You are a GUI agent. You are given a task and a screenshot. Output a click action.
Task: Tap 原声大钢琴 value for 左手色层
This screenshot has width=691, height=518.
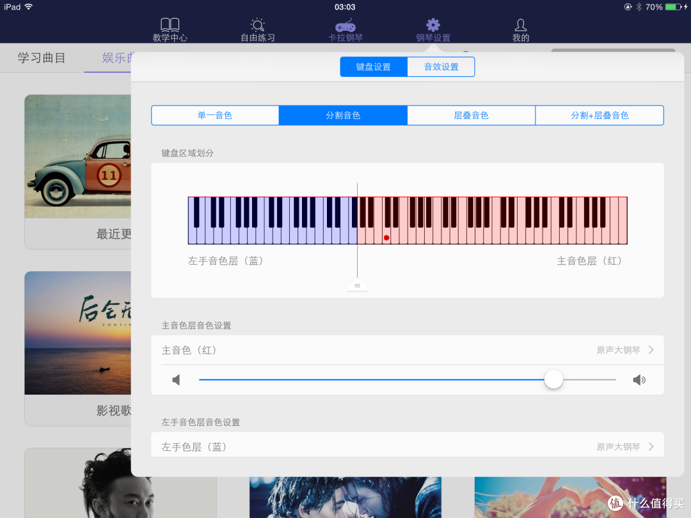coord(618,446)
